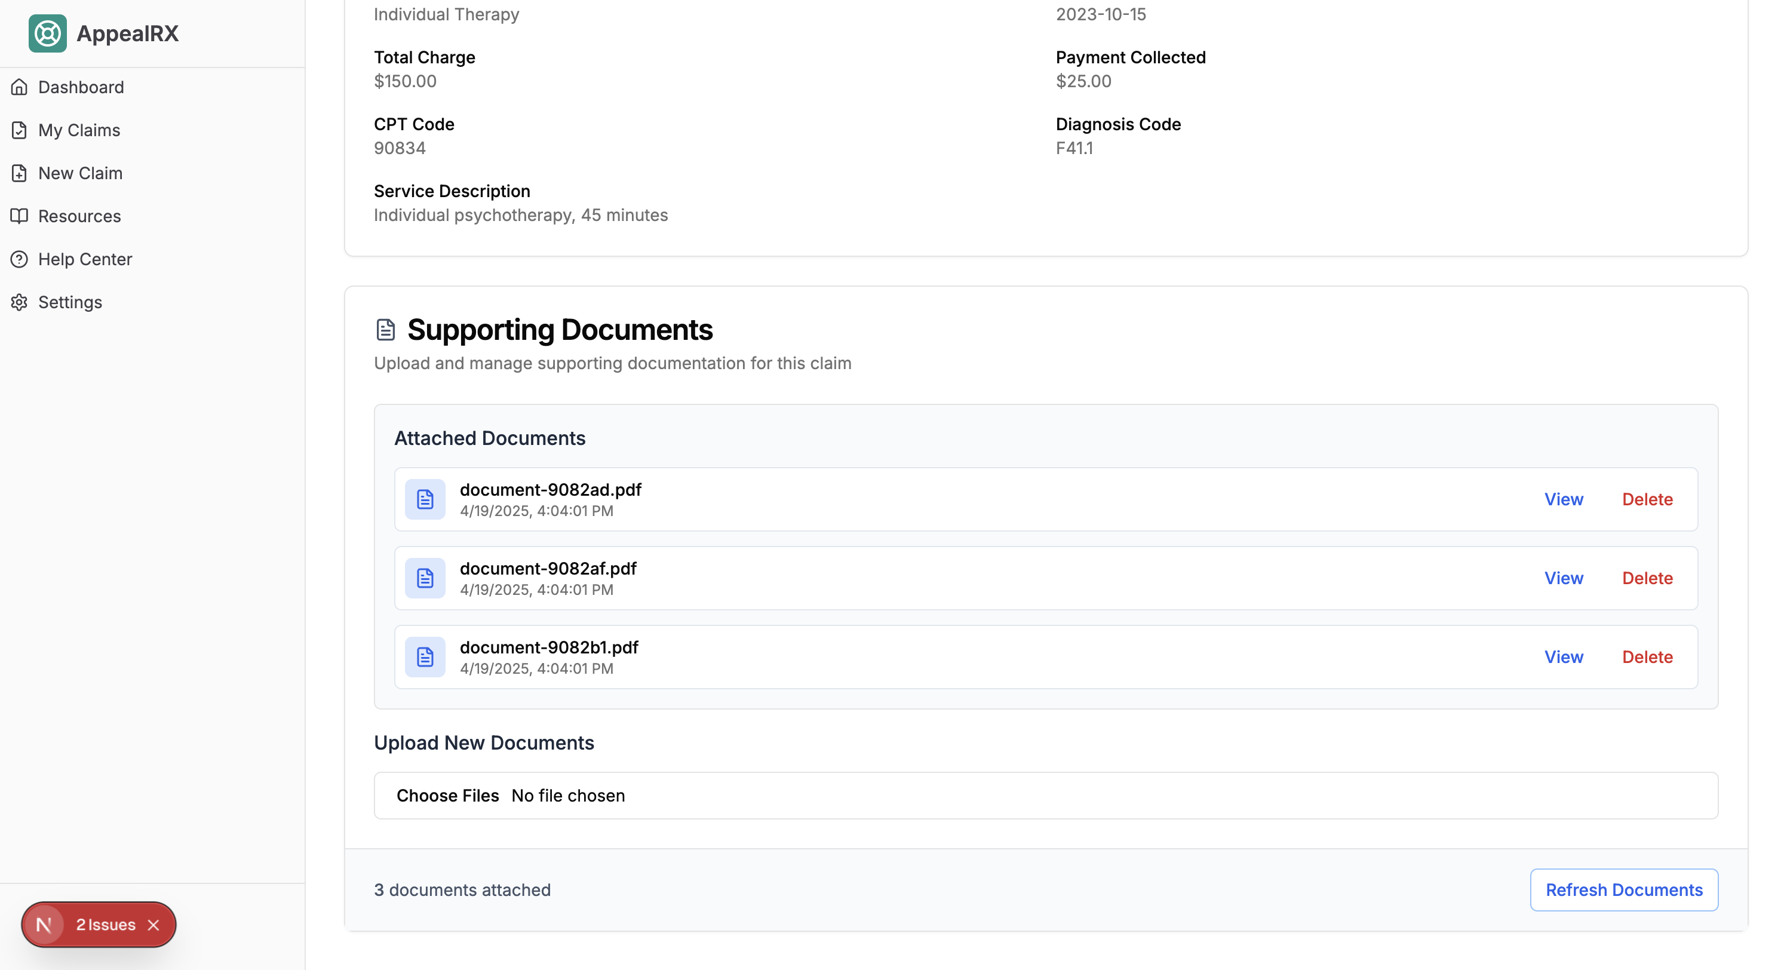Click the Settings gear icon
Viewport: 1787px width, 970px height.
click(20, 302)
